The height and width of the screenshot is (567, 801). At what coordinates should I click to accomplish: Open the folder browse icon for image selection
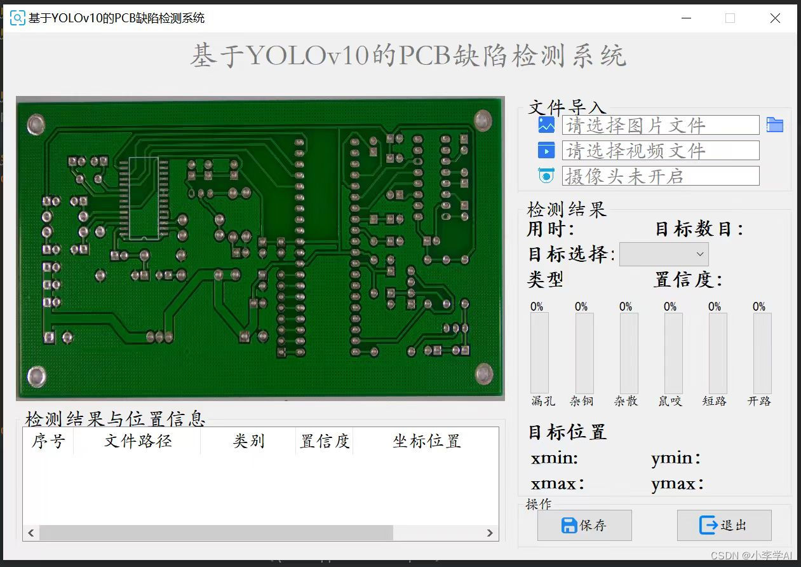click(x=775, y=125)
